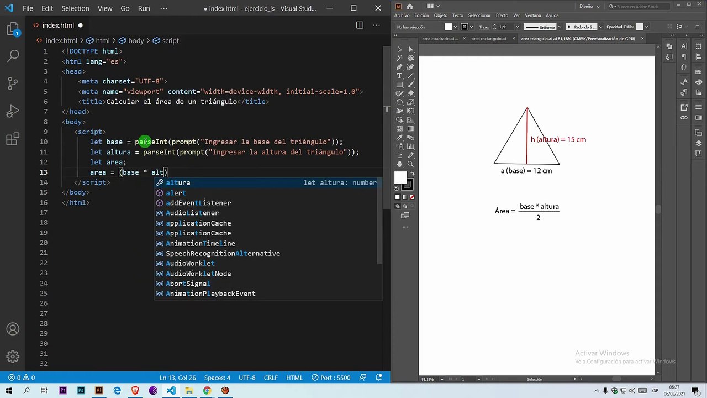Select the Type tool in Illustrator
Screen dimensions: 707x398
click(399, 76)
